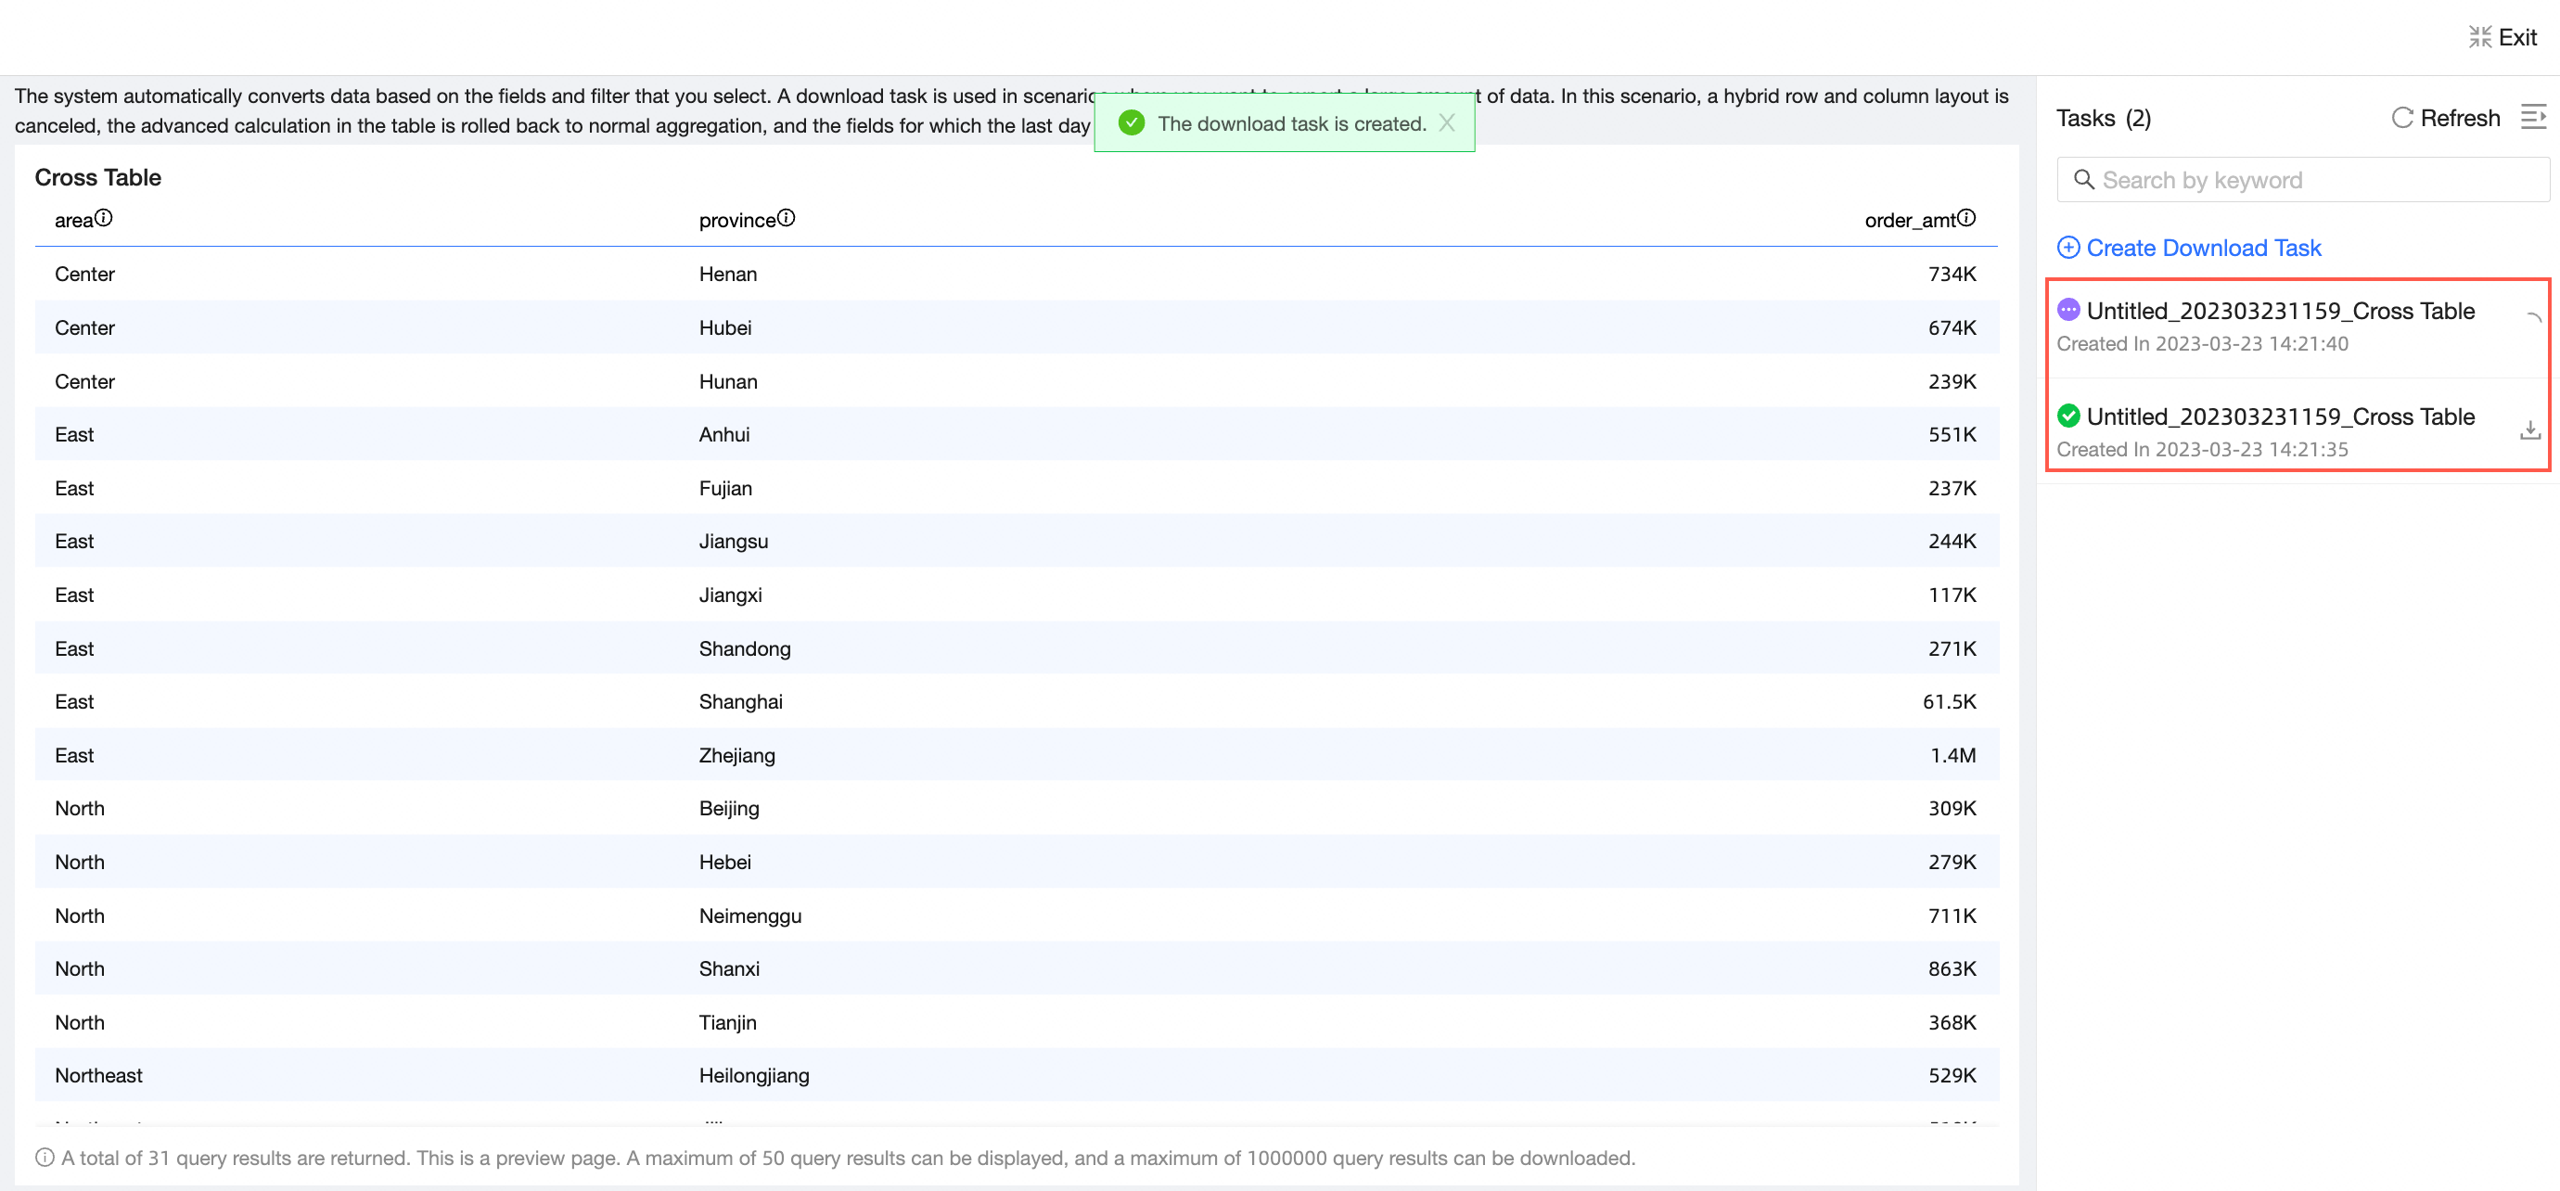Click the '279K' order amount for Hebei
The image size is (2560, 1191).
coord(1952,861)
